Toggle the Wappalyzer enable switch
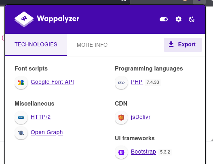The height and width of the screenshot is (164, 213). [164, 19]
